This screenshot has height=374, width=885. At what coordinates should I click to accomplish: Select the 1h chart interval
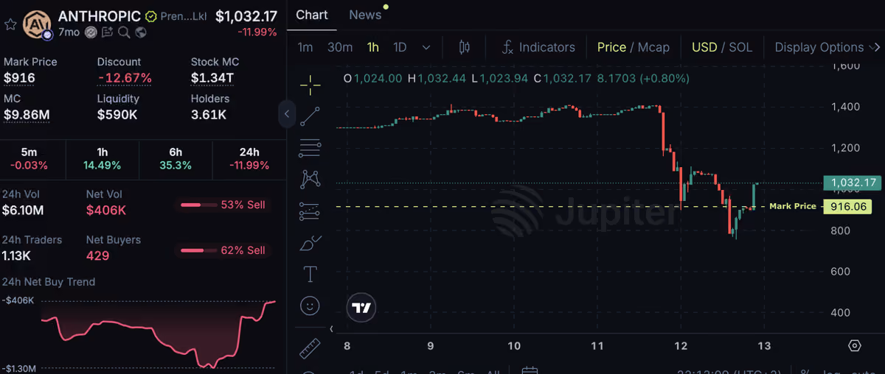coord(373,47)
